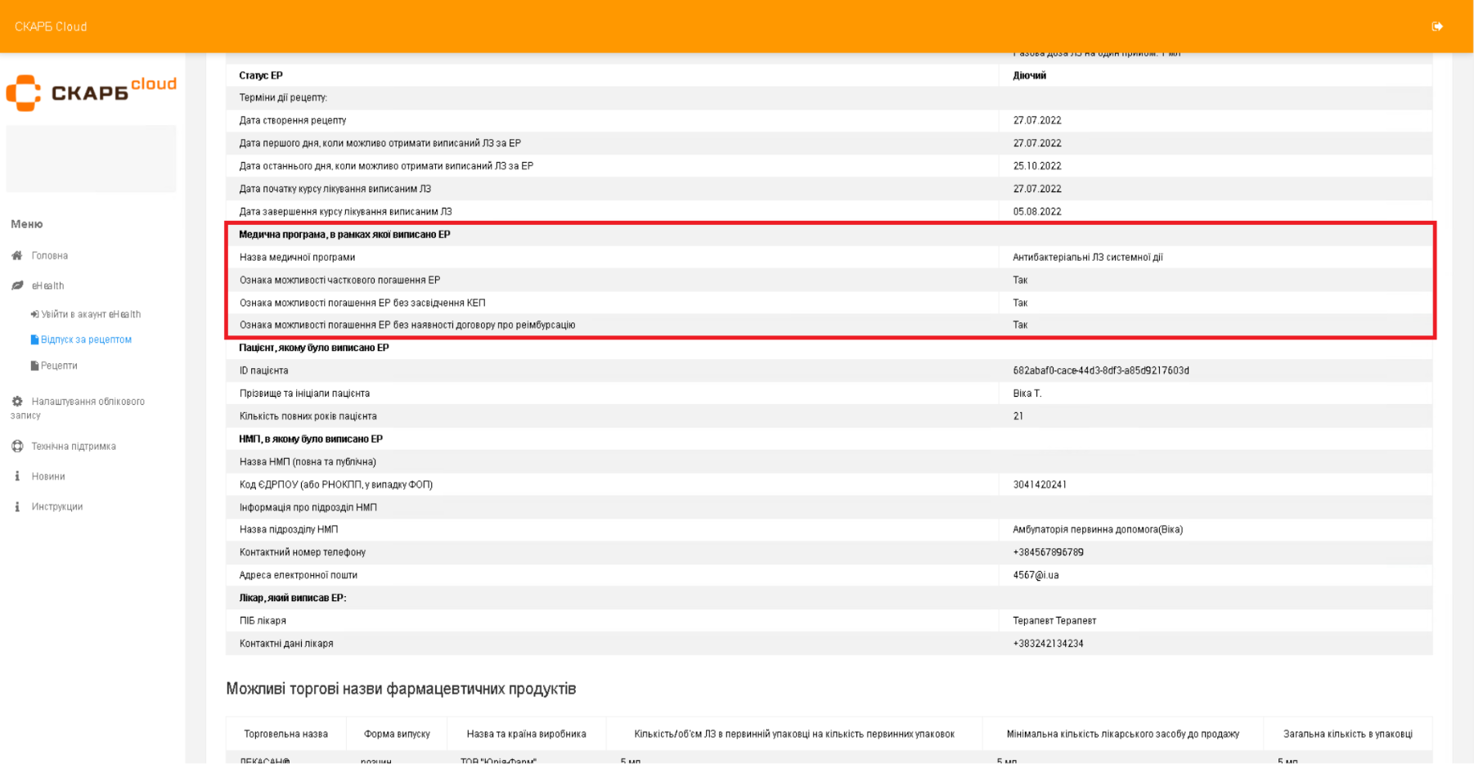The image size is (1474, 764).
Task: Click the file icon beside Відпуск за рецептом
Action: tap(34, 339)
